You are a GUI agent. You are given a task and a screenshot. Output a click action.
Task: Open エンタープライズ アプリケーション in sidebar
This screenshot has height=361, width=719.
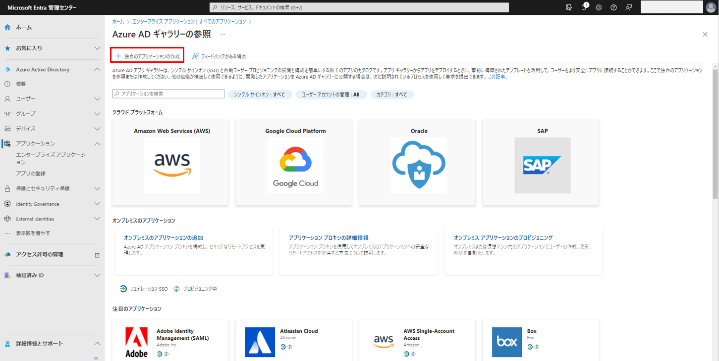(51, 158)
